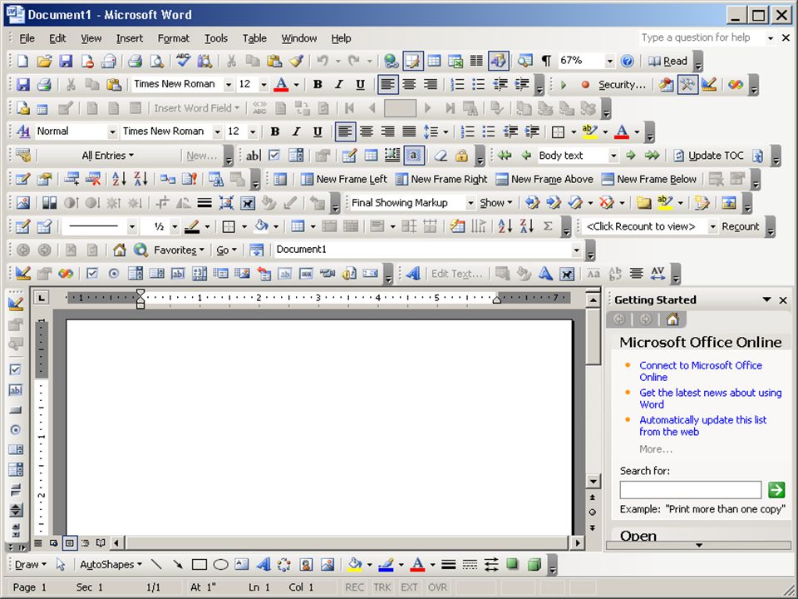
Task: Click Record Macro red dot icon
Action: (x=585, y=85)
